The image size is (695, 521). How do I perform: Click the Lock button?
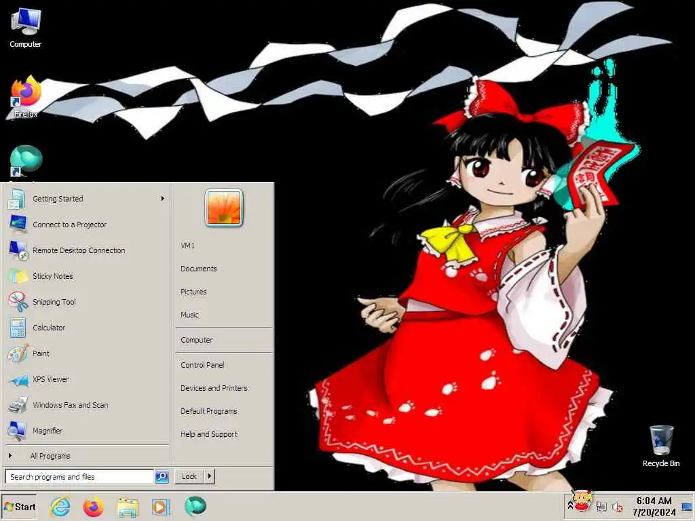point(189,476)
